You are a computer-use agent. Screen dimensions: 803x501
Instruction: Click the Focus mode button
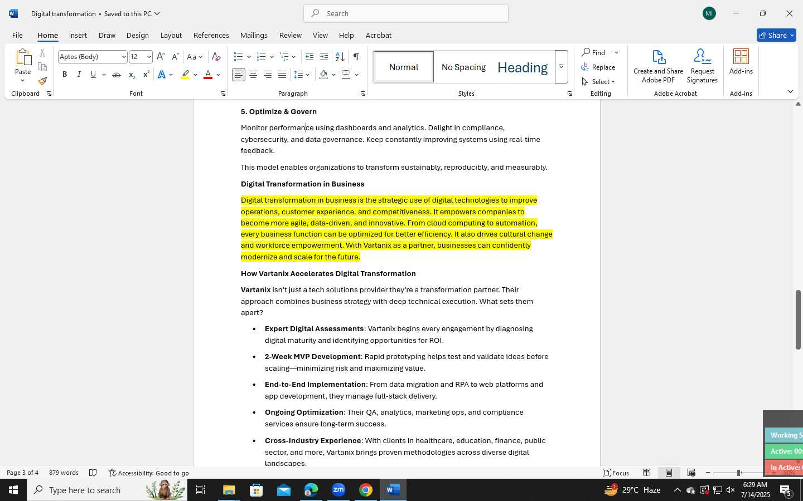point(616,473)
